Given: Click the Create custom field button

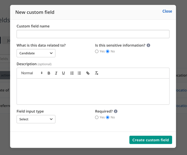Looking at the screenshot, I should coord(151,140).
